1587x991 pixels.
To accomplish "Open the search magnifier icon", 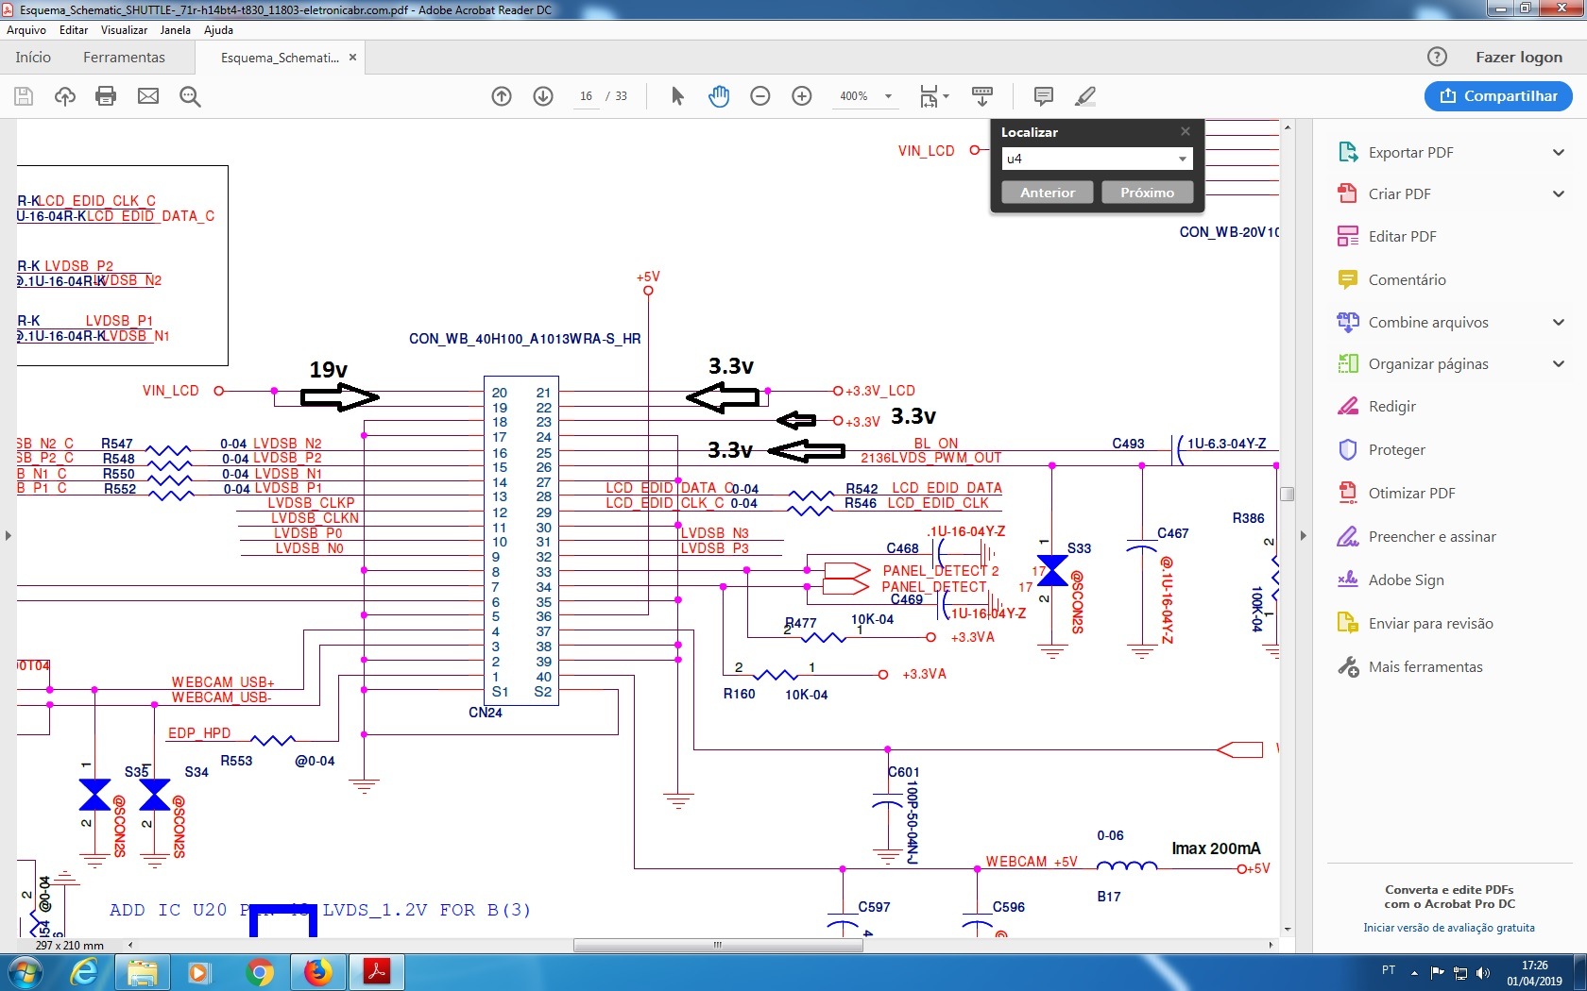I will (190, 96).
